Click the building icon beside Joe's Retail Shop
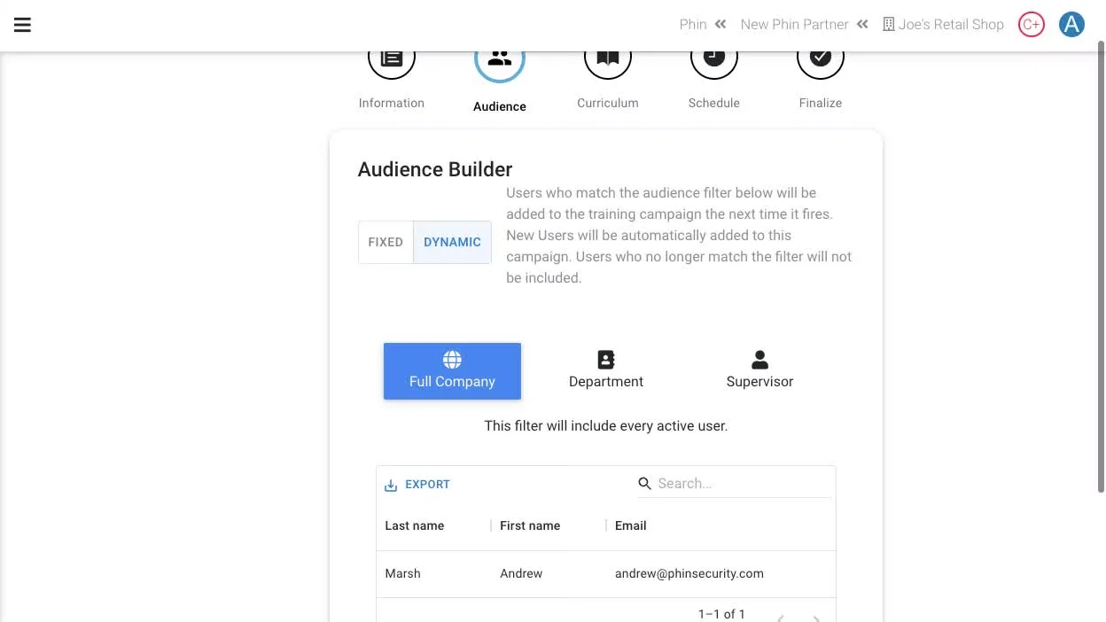Image resolution: width=1106 pixels, height=622 pixels. (889, 25)
